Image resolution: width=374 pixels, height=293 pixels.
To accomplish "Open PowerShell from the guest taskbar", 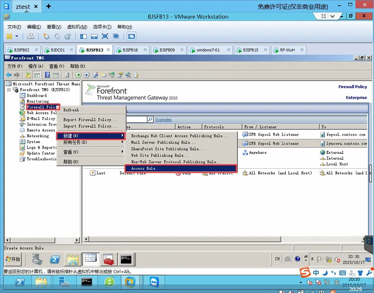I will click(x=55, y=260).
